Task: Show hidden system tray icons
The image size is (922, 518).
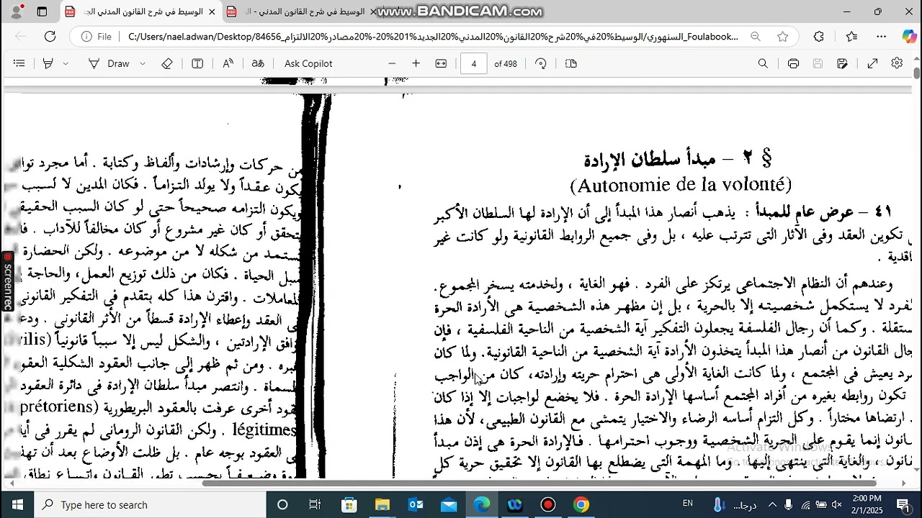Action: [x=772, y=504]
